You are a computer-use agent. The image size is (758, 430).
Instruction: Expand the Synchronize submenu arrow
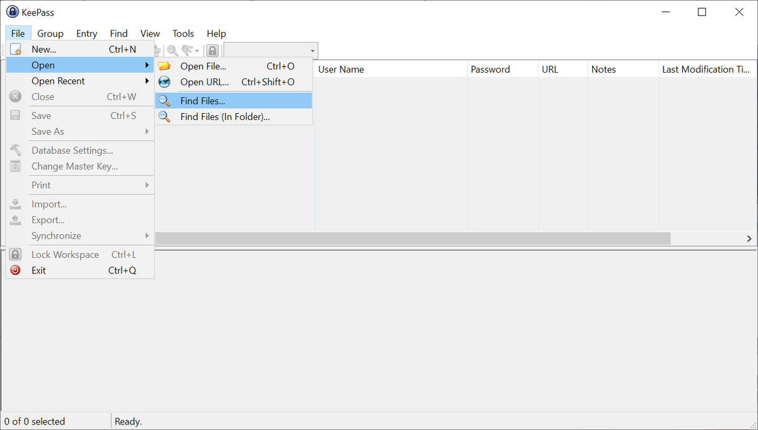147,236
